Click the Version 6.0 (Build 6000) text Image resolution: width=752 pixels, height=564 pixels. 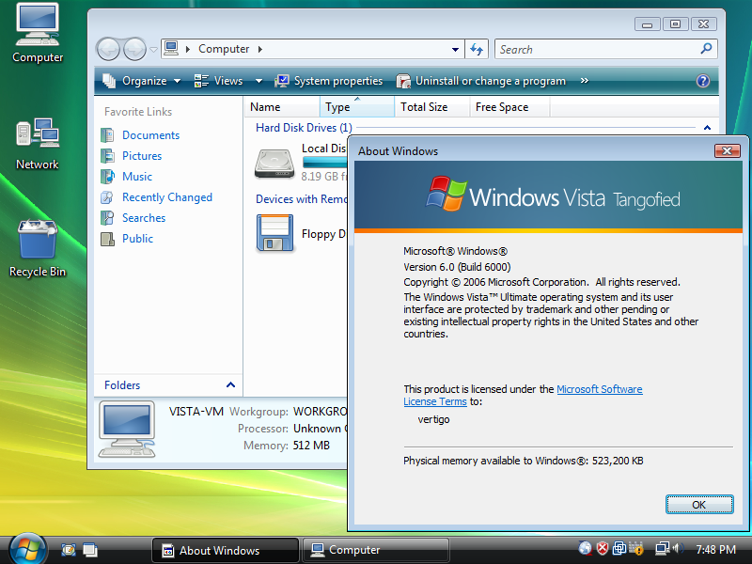(x=457, y=267)
